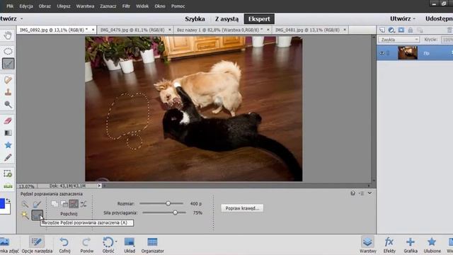The image size is (453, 255).
Task: Delete layer with the trash icon
Action: click(449, 30)
